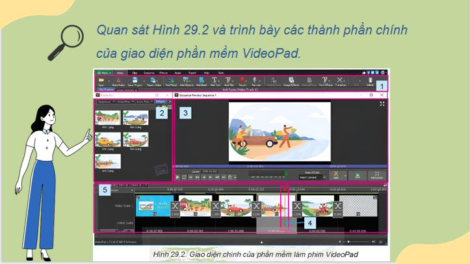Switch to the Clip Preview tab
Viewport: 470px width, 264px height.
point(106,90)
